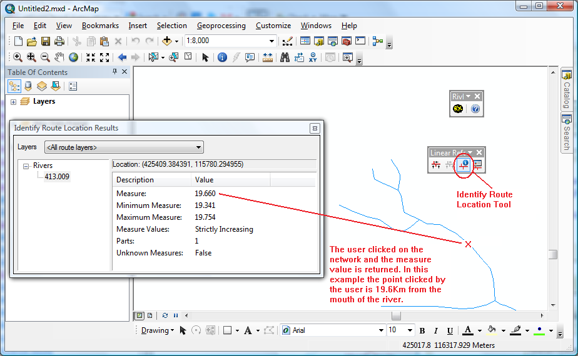Auto-hide pin the Table Of Contents

coord(114,71)
